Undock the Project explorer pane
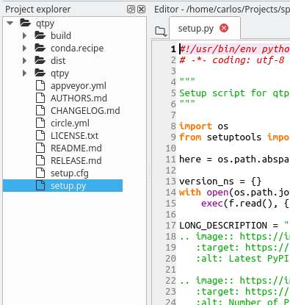This screenshot has height=305, width=290. [131, 10]
